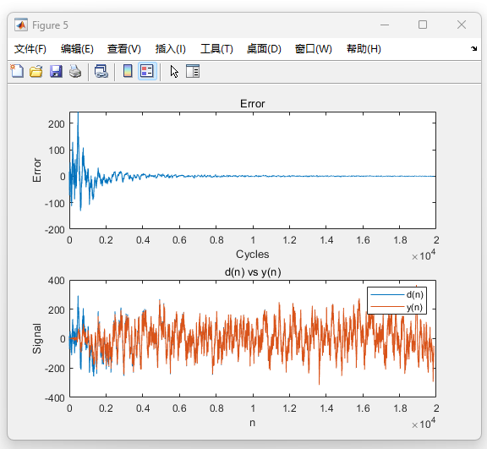The image size is (487, 449).
Task: Open the 查看(V) menu
Action: (124, 49)
